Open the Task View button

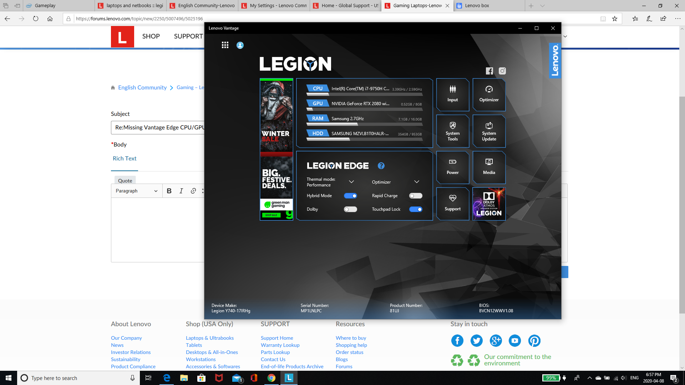tap(148, 378)
